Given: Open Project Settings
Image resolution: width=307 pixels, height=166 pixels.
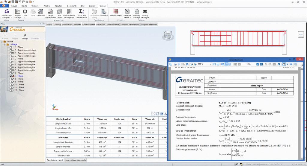Looking at the screenshot, I should tap(18, 14).
